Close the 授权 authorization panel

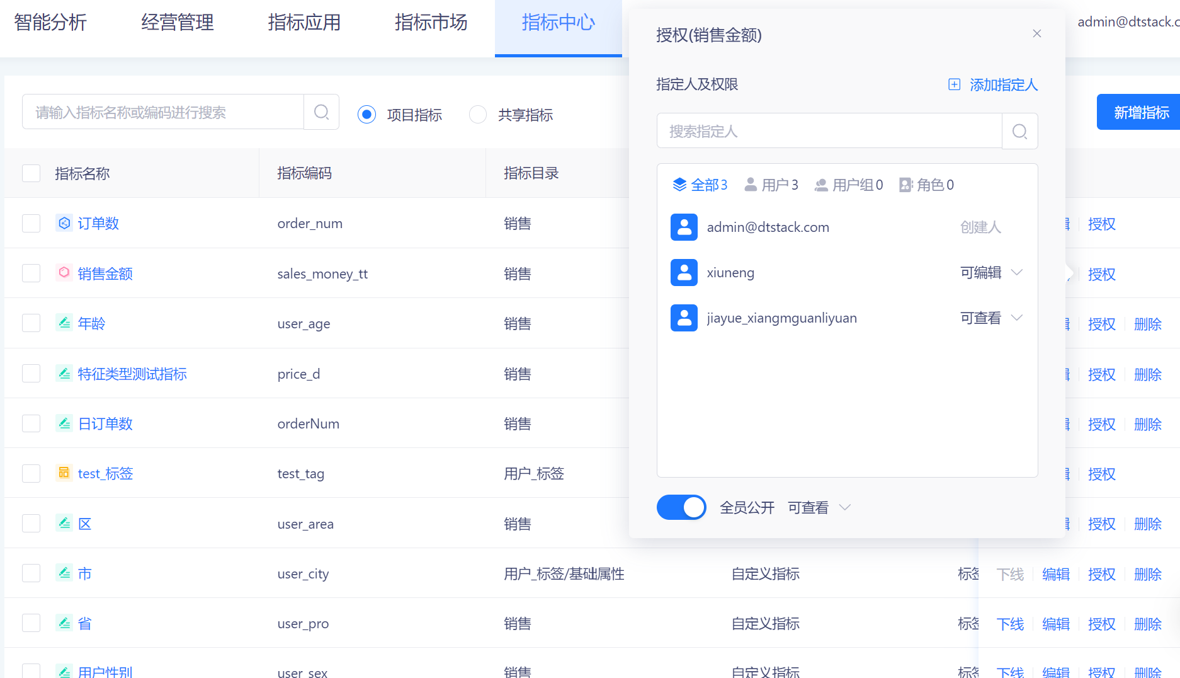1036,34
